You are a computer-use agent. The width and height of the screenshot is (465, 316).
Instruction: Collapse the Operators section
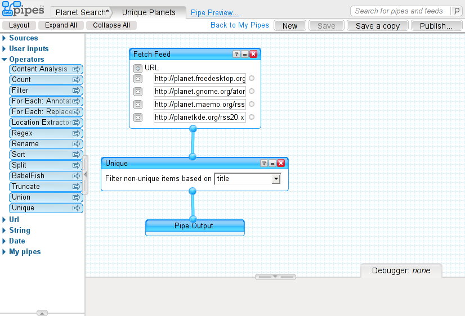pyautogui.click(x=4, y=60)
